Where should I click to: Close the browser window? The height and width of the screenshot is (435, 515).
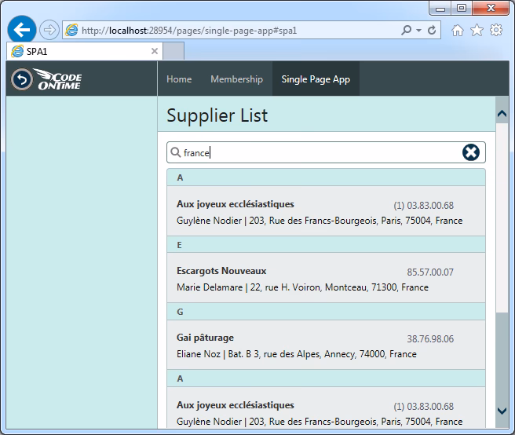491,9
